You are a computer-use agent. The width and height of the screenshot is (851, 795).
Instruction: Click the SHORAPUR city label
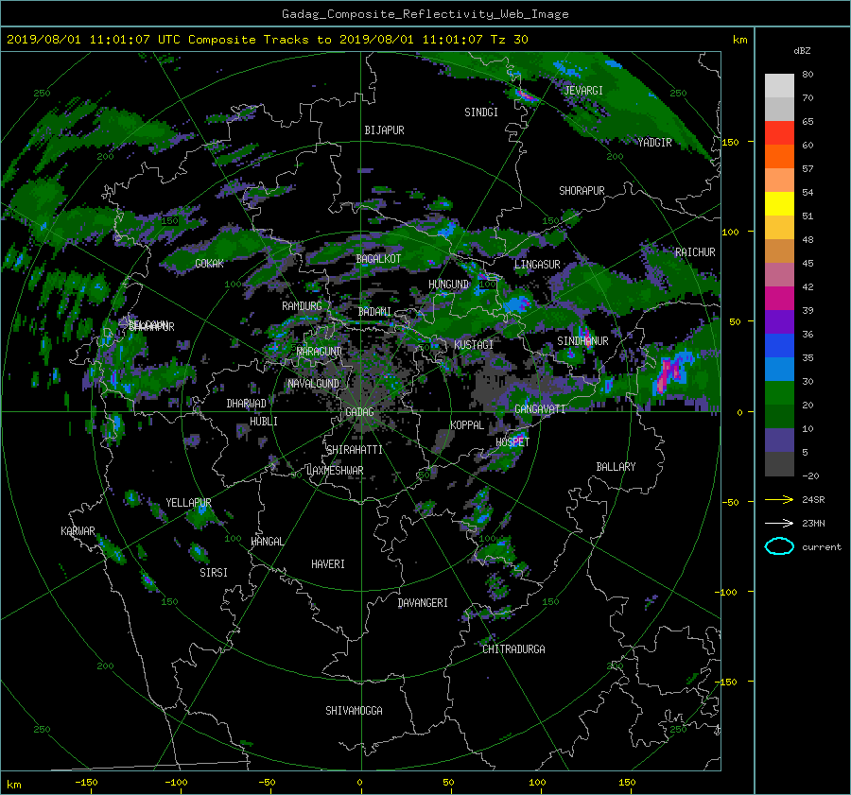[582, 191]
